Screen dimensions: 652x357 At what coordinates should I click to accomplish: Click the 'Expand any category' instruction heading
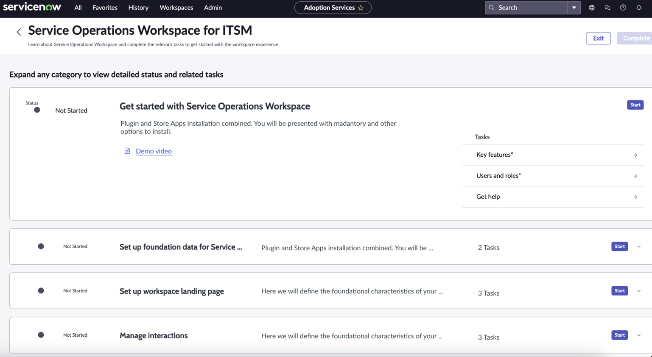click(x=116, y=75)
